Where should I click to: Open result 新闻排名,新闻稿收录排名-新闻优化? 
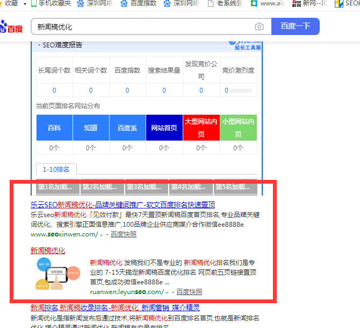point(115,308)
